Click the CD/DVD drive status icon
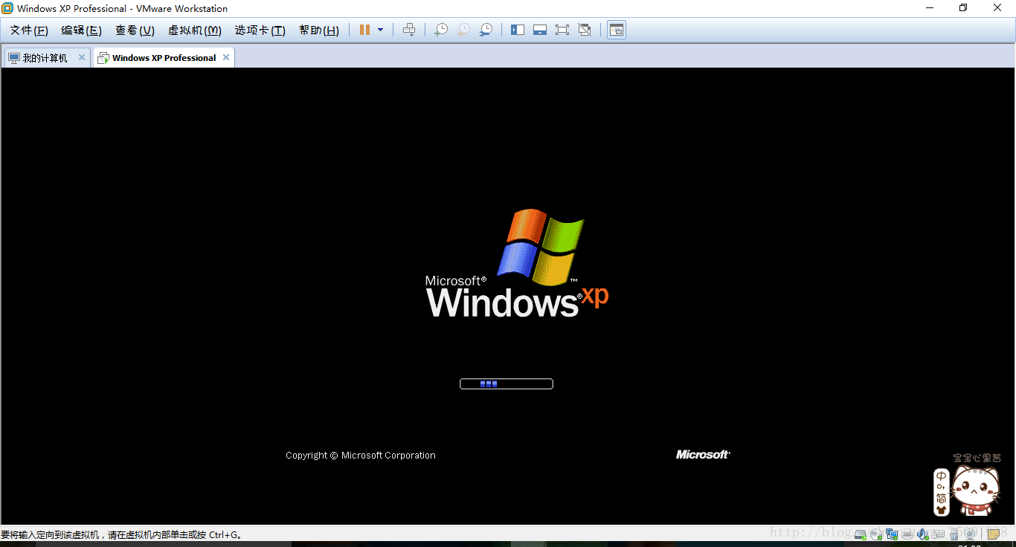Screen dimensions: 1016x547 click(876, 534)
